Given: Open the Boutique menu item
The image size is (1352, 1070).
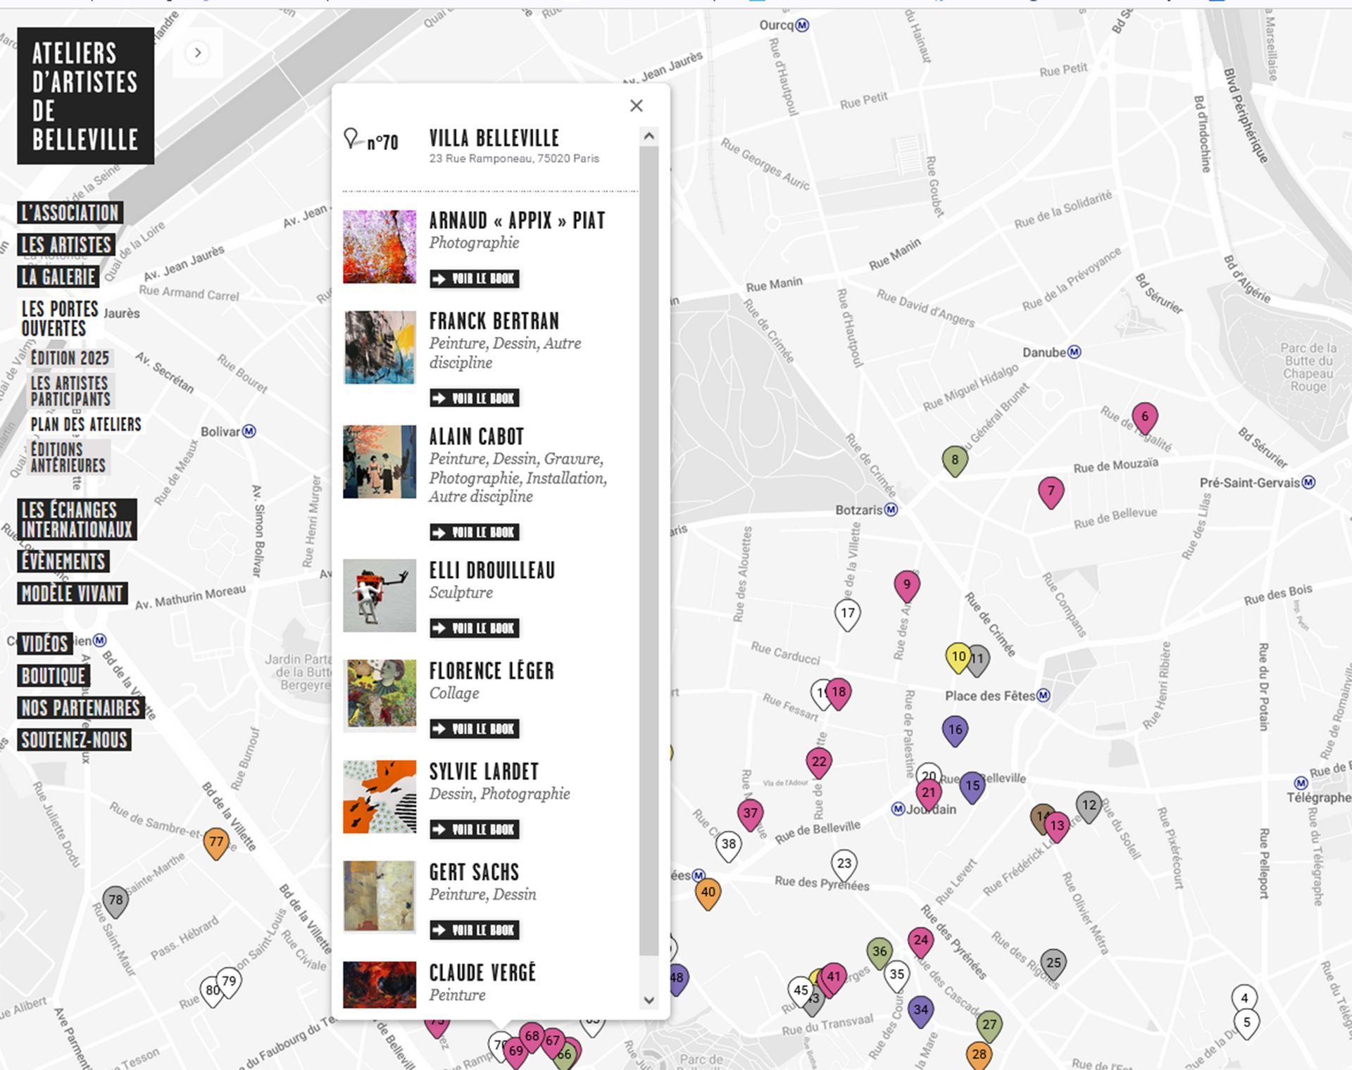Looking at the screenshot, I should point(54,676).
